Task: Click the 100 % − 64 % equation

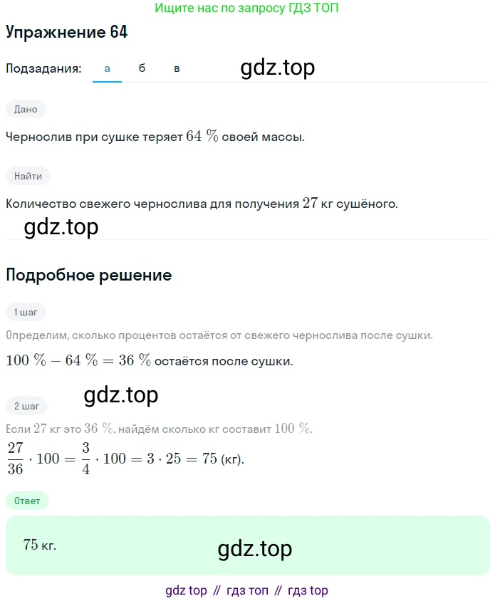Action: (x=78, y=360)
